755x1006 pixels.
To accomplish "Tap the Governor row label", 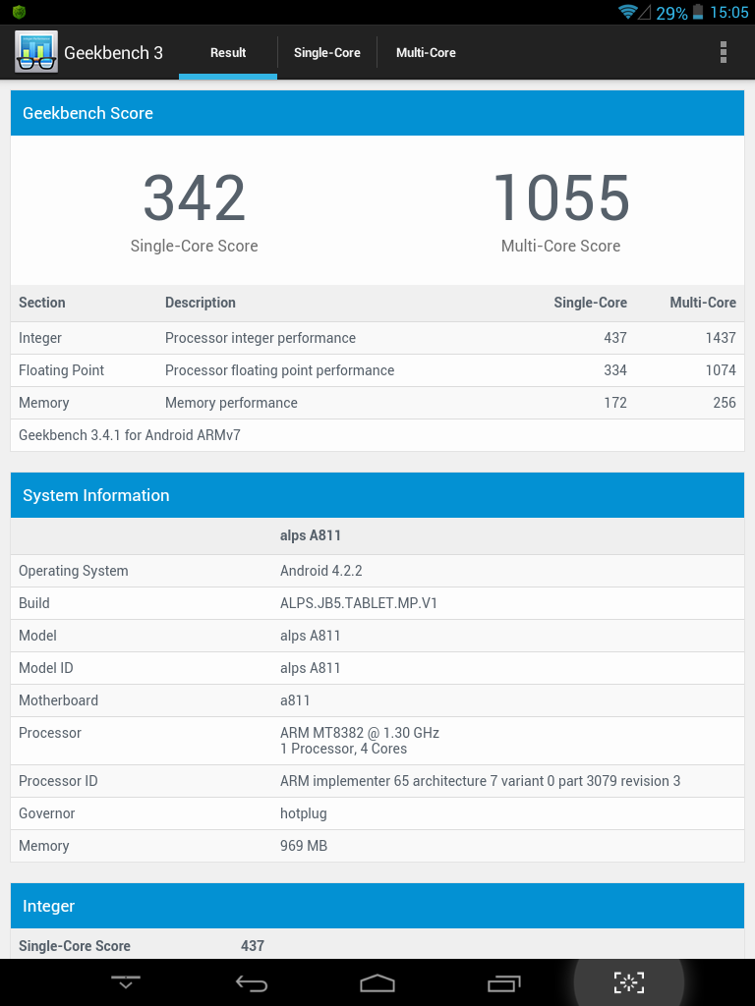I will tap(47, 813).
